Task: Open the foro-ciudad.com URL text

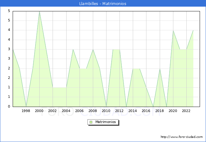Action: pos(182,137)
